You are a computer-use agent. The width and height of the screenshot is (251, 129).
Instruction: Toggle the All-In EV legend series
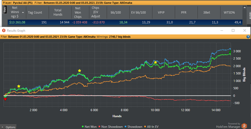click(x=151, y=126)
